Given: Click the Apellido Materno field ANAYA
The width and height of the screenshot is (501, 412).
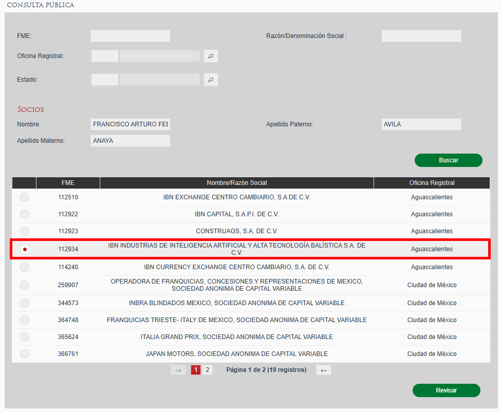Looking at the screenshot, I should (131, 141).
